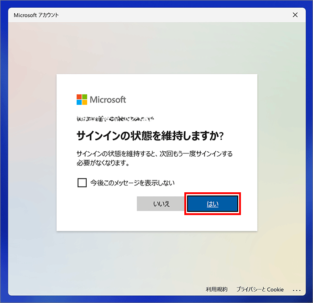Open the three-dot more options in footer

click(x=297, y=290)
